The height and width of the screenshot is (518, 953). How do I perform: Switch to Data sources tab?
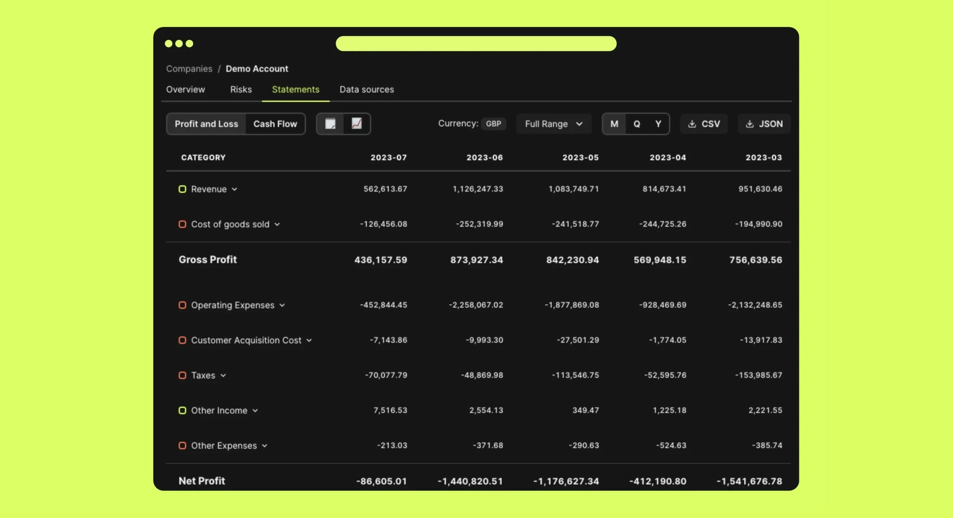click(366, 89)
